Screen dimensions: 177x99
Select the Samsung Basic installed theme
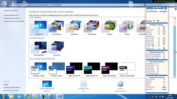tap(39, 48)
